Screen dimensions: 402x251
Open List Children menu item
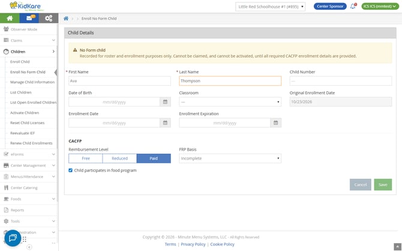pyautogui.click(x=21, y=92)
